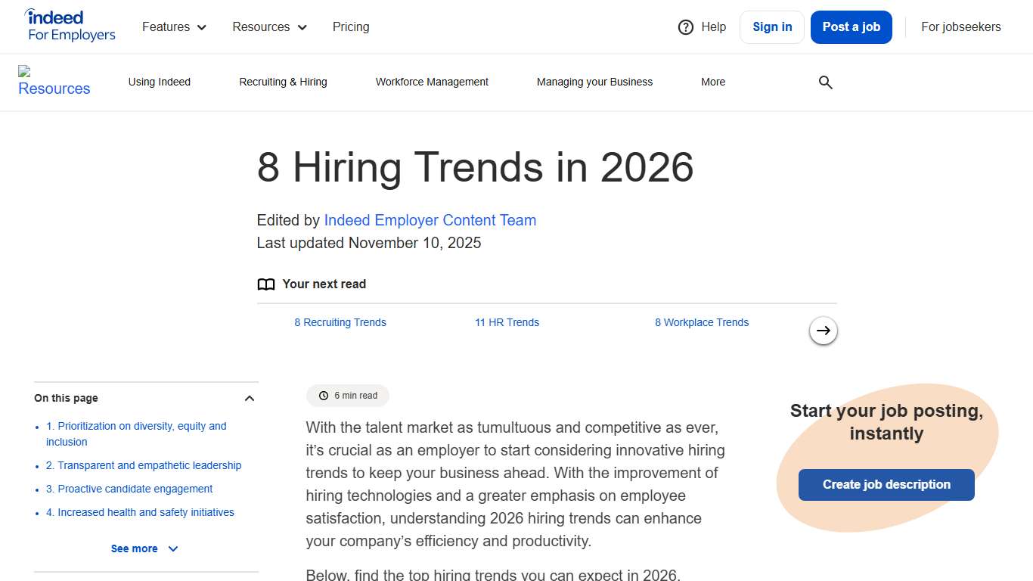This screenshot has width=1033, height=581.
Task: Click the Help question mark icon
Action: (684, 26)
